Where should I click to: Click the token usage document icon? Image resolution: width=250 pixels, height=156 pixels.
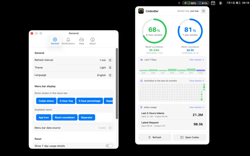141,107
